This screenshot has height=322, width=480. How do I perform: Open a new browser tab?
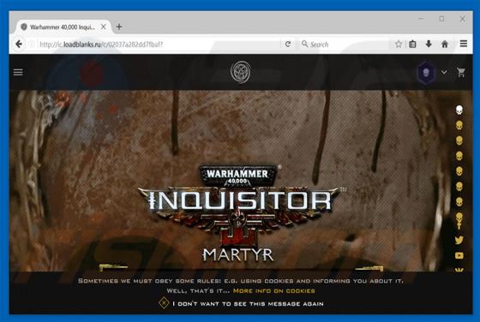click(119, 27)
